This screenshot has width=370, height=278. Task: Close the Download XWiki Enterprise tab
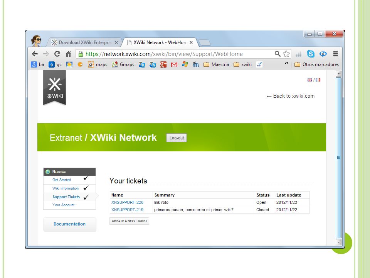pos(116,42)
